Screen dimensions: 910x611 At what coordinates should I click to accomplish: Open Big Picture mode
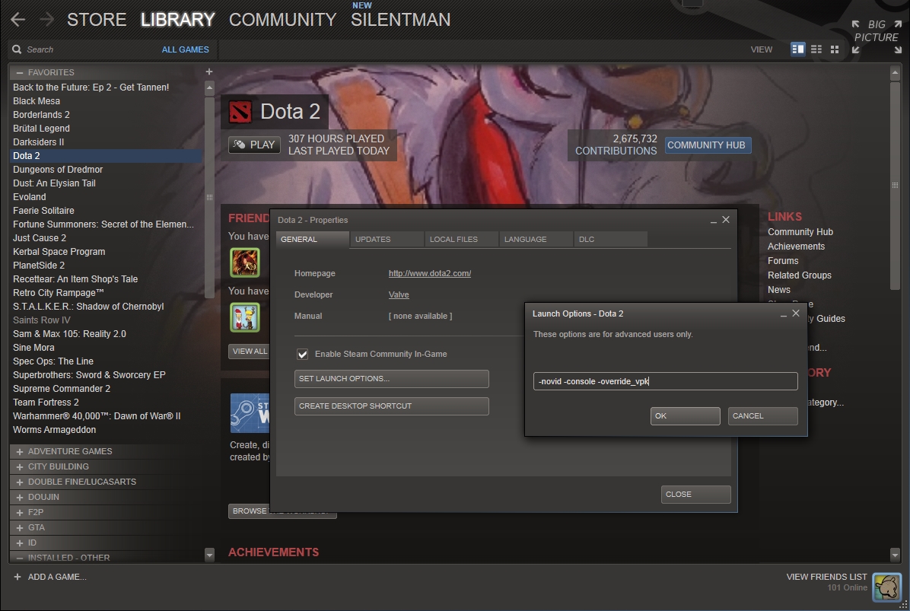(x=876, y=37)
